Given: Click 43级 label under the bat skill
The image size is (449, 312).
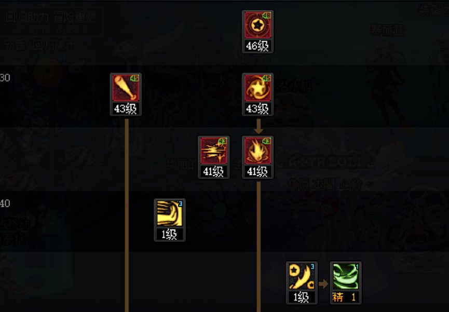Looking at the screenshot, I should coord(126,108).
